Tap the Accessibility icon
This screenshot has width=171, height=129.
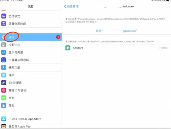click(4, 67)
